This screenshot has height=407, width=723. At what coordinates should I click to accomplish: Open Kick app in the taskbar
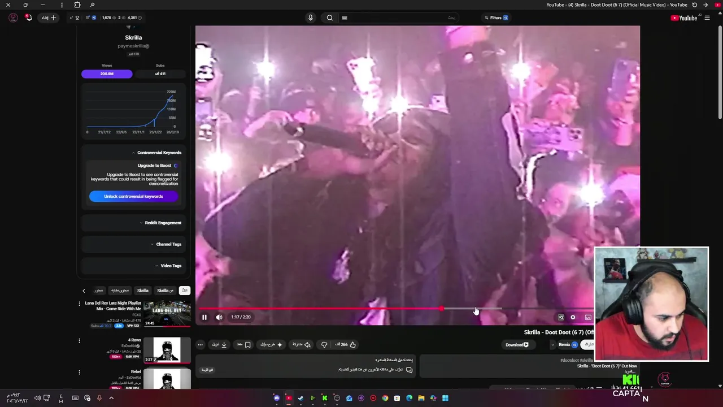tap(325, 398)
